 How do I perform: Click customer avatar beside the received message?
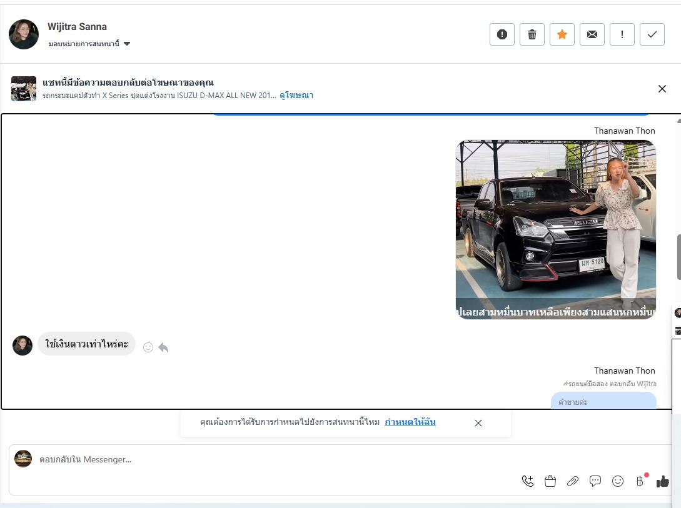pyautogui.click(x=23, y=346)
